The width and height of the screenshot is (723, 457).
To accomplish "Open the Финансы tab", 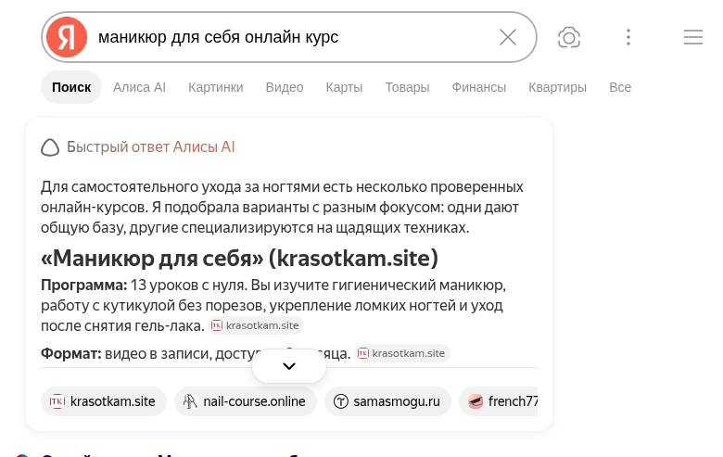I will coord(478,87).
